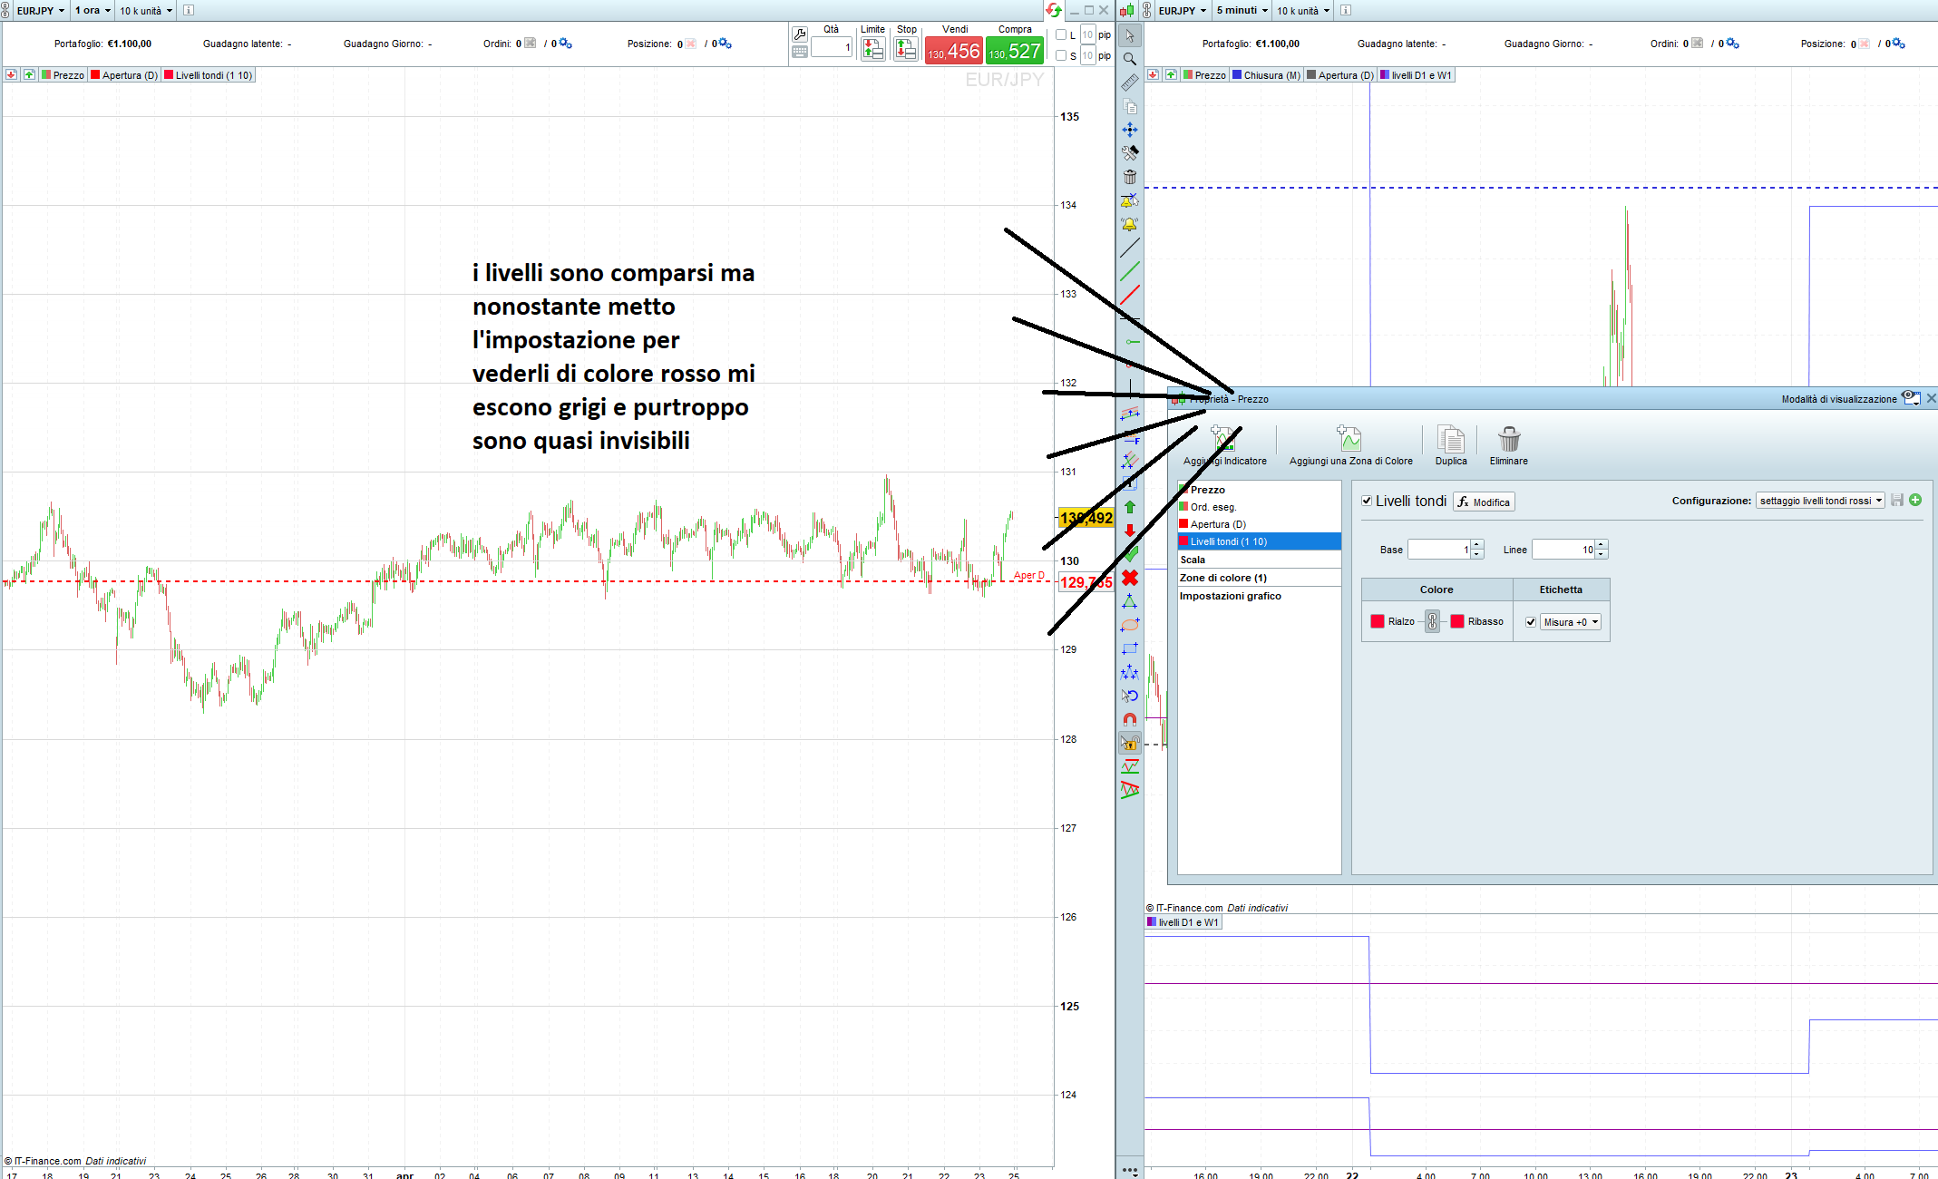Click the Duplica document icon
1938x1179 pixels.
click(1450, 441)
